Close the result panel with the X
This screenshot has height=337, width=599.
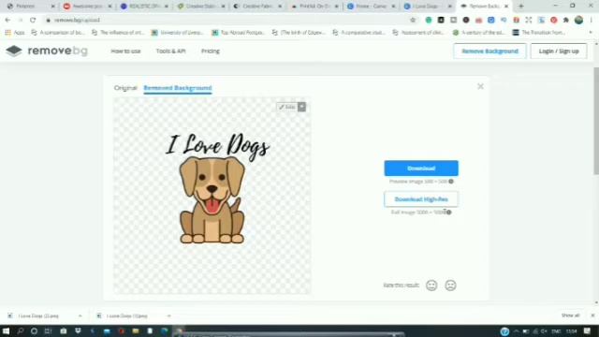coord(480,86)
